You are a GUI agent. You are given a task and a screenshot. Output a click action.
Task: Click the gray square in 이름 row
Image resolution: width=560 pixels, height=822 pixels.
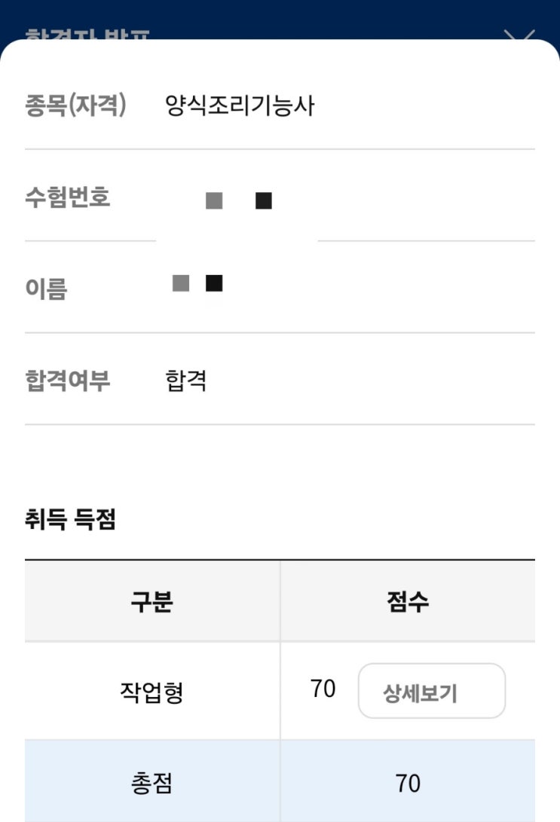180,283
